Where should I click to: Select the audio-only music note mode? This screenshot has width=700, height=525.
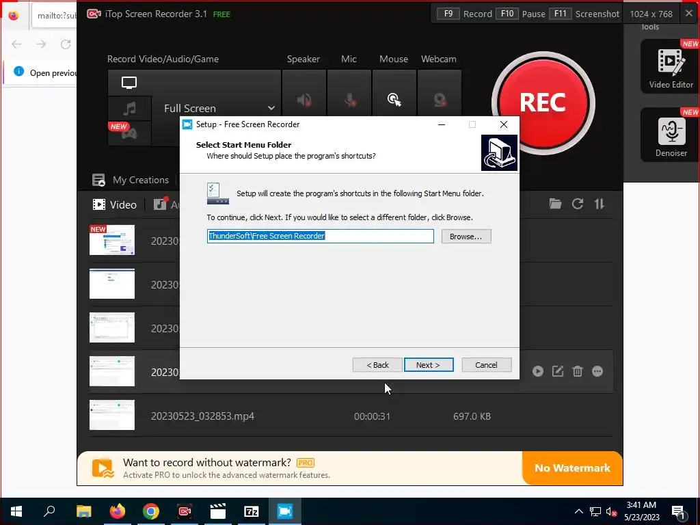pyautogui.click(x=129, y=108)
